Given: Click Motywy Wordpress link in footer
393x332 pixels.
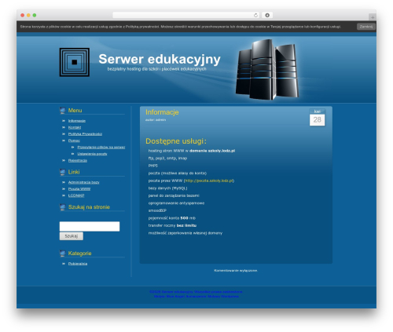Looking at the screenshot, I should (x=223, y=296).
